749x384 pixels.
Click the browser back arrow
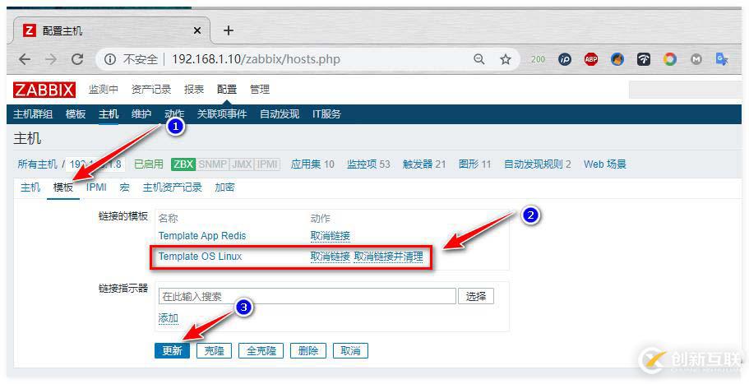(x=25, y=59)
